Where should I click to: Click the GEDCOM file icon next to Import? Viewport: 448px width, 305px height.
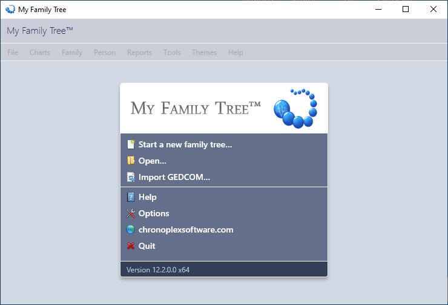(131, 177)
